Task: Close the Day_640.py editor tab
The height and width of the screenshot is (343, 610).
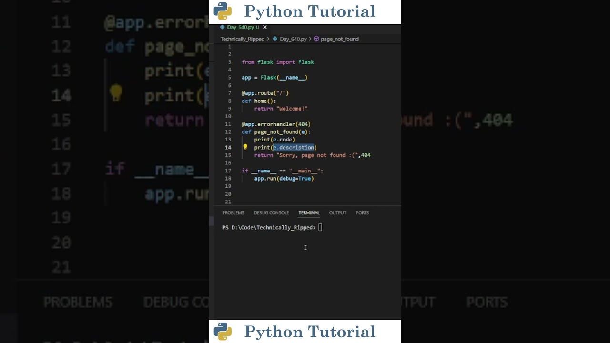Action: coord(265,27)
